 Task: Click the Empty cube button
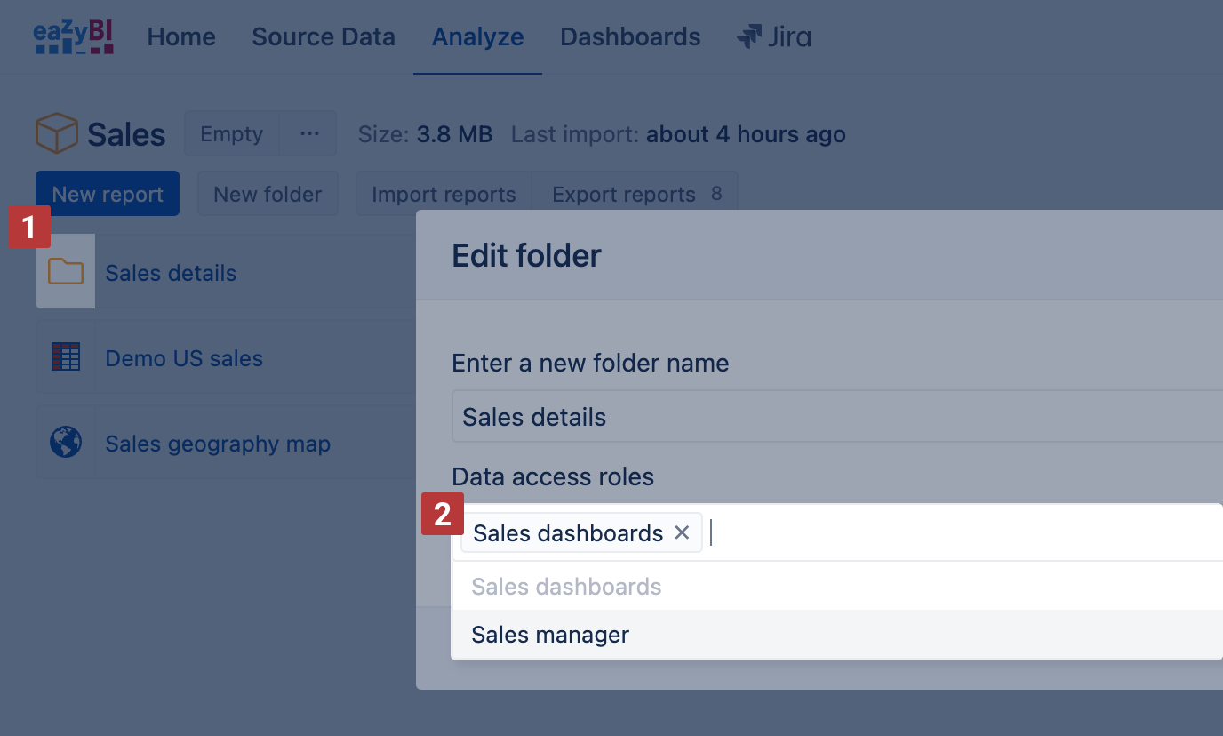pyautogui.click(x=231, y=134)
